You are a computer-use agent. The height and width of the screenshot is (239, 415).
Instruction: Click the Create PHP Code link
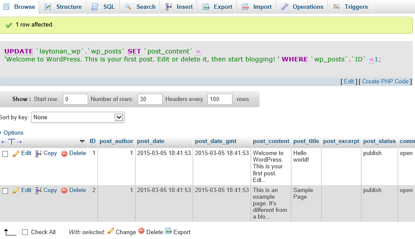(x=385, y=82)
